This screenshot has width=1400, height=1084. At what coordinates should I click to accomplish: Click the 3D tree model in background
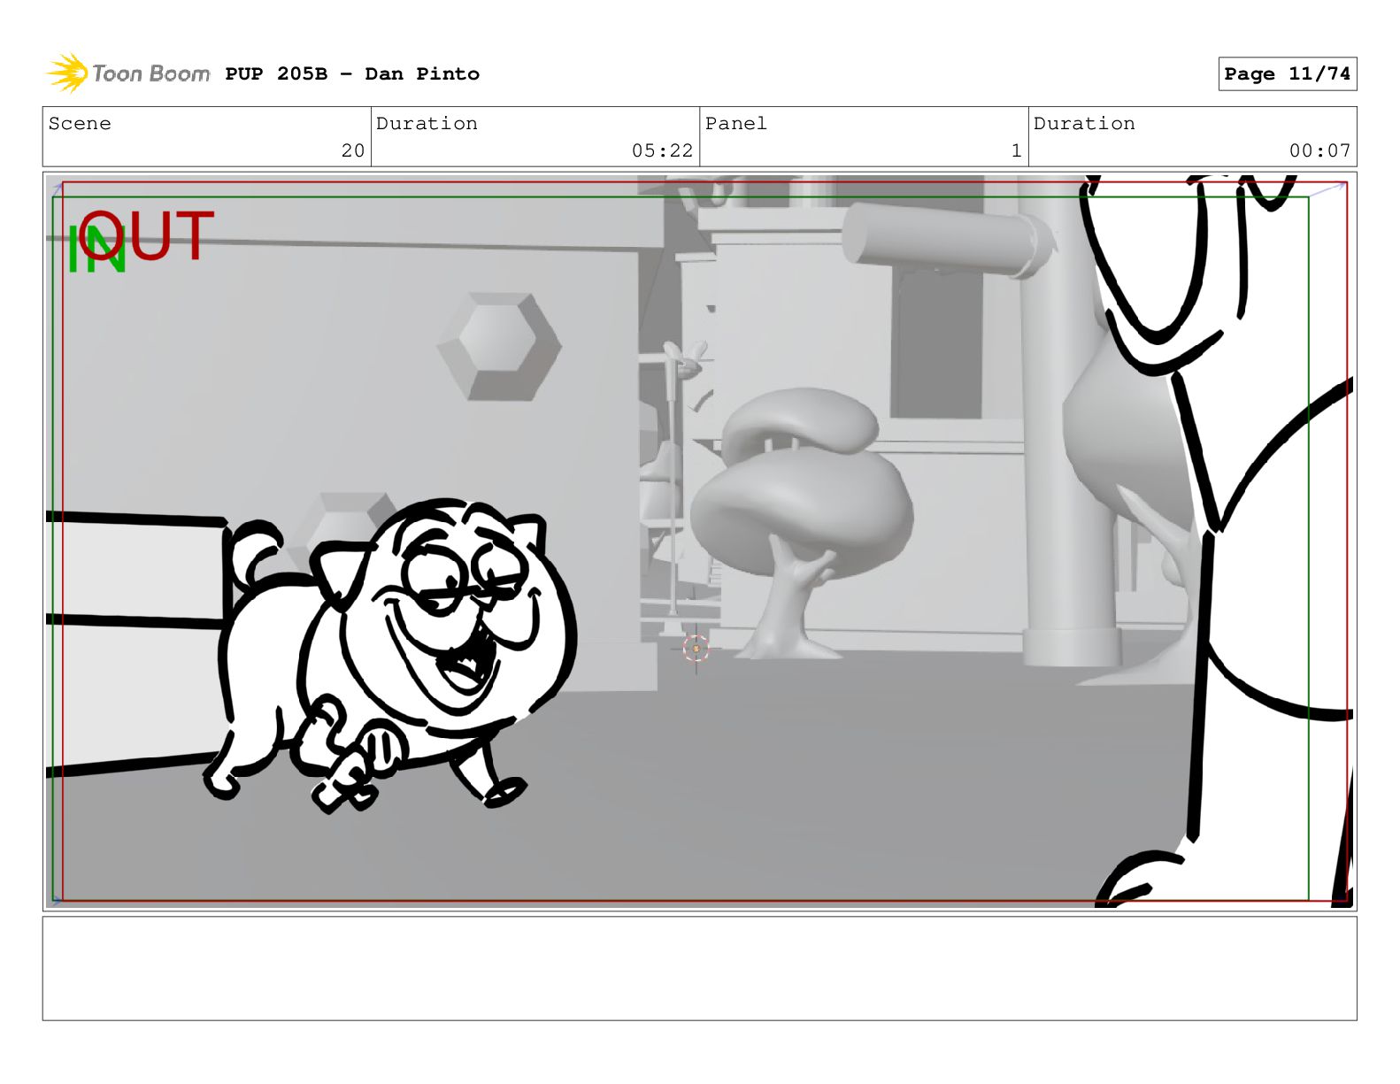801,522
